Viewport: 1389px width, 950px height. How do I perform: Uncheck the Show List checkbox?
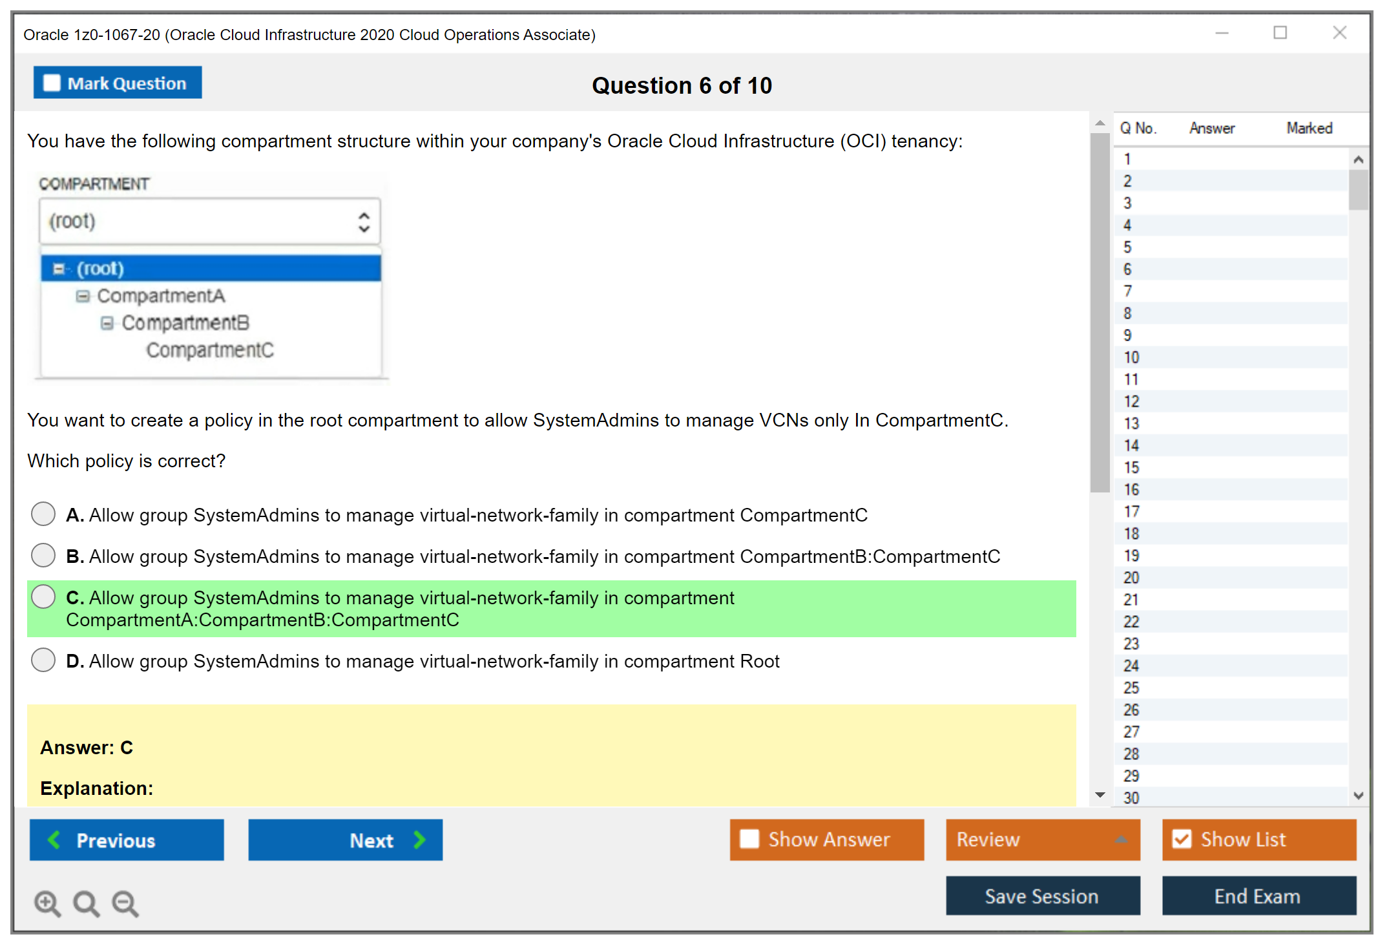pyautogui.click(x=1182, y=839)
